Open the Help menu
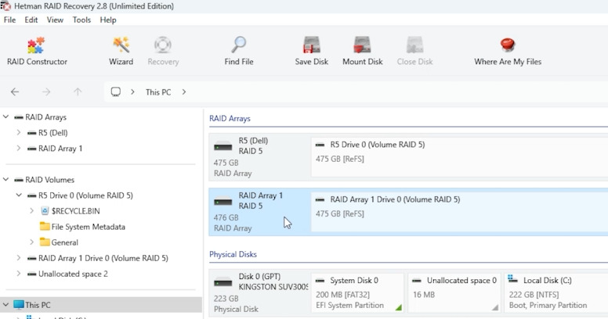The image size is (608, 319). (x=108, y=20)
